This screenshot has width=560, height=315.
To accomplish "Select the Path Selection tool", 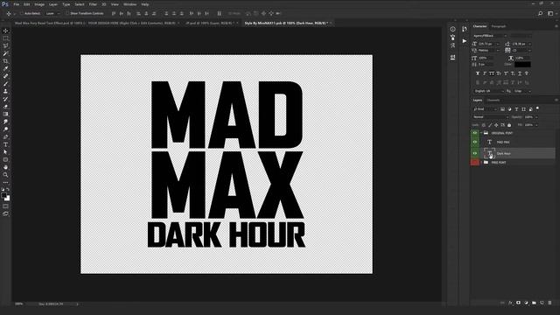I will (5, 152).
